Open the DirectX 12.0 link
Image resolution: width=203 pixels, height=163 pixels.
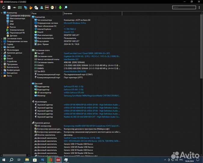[69, 32]
